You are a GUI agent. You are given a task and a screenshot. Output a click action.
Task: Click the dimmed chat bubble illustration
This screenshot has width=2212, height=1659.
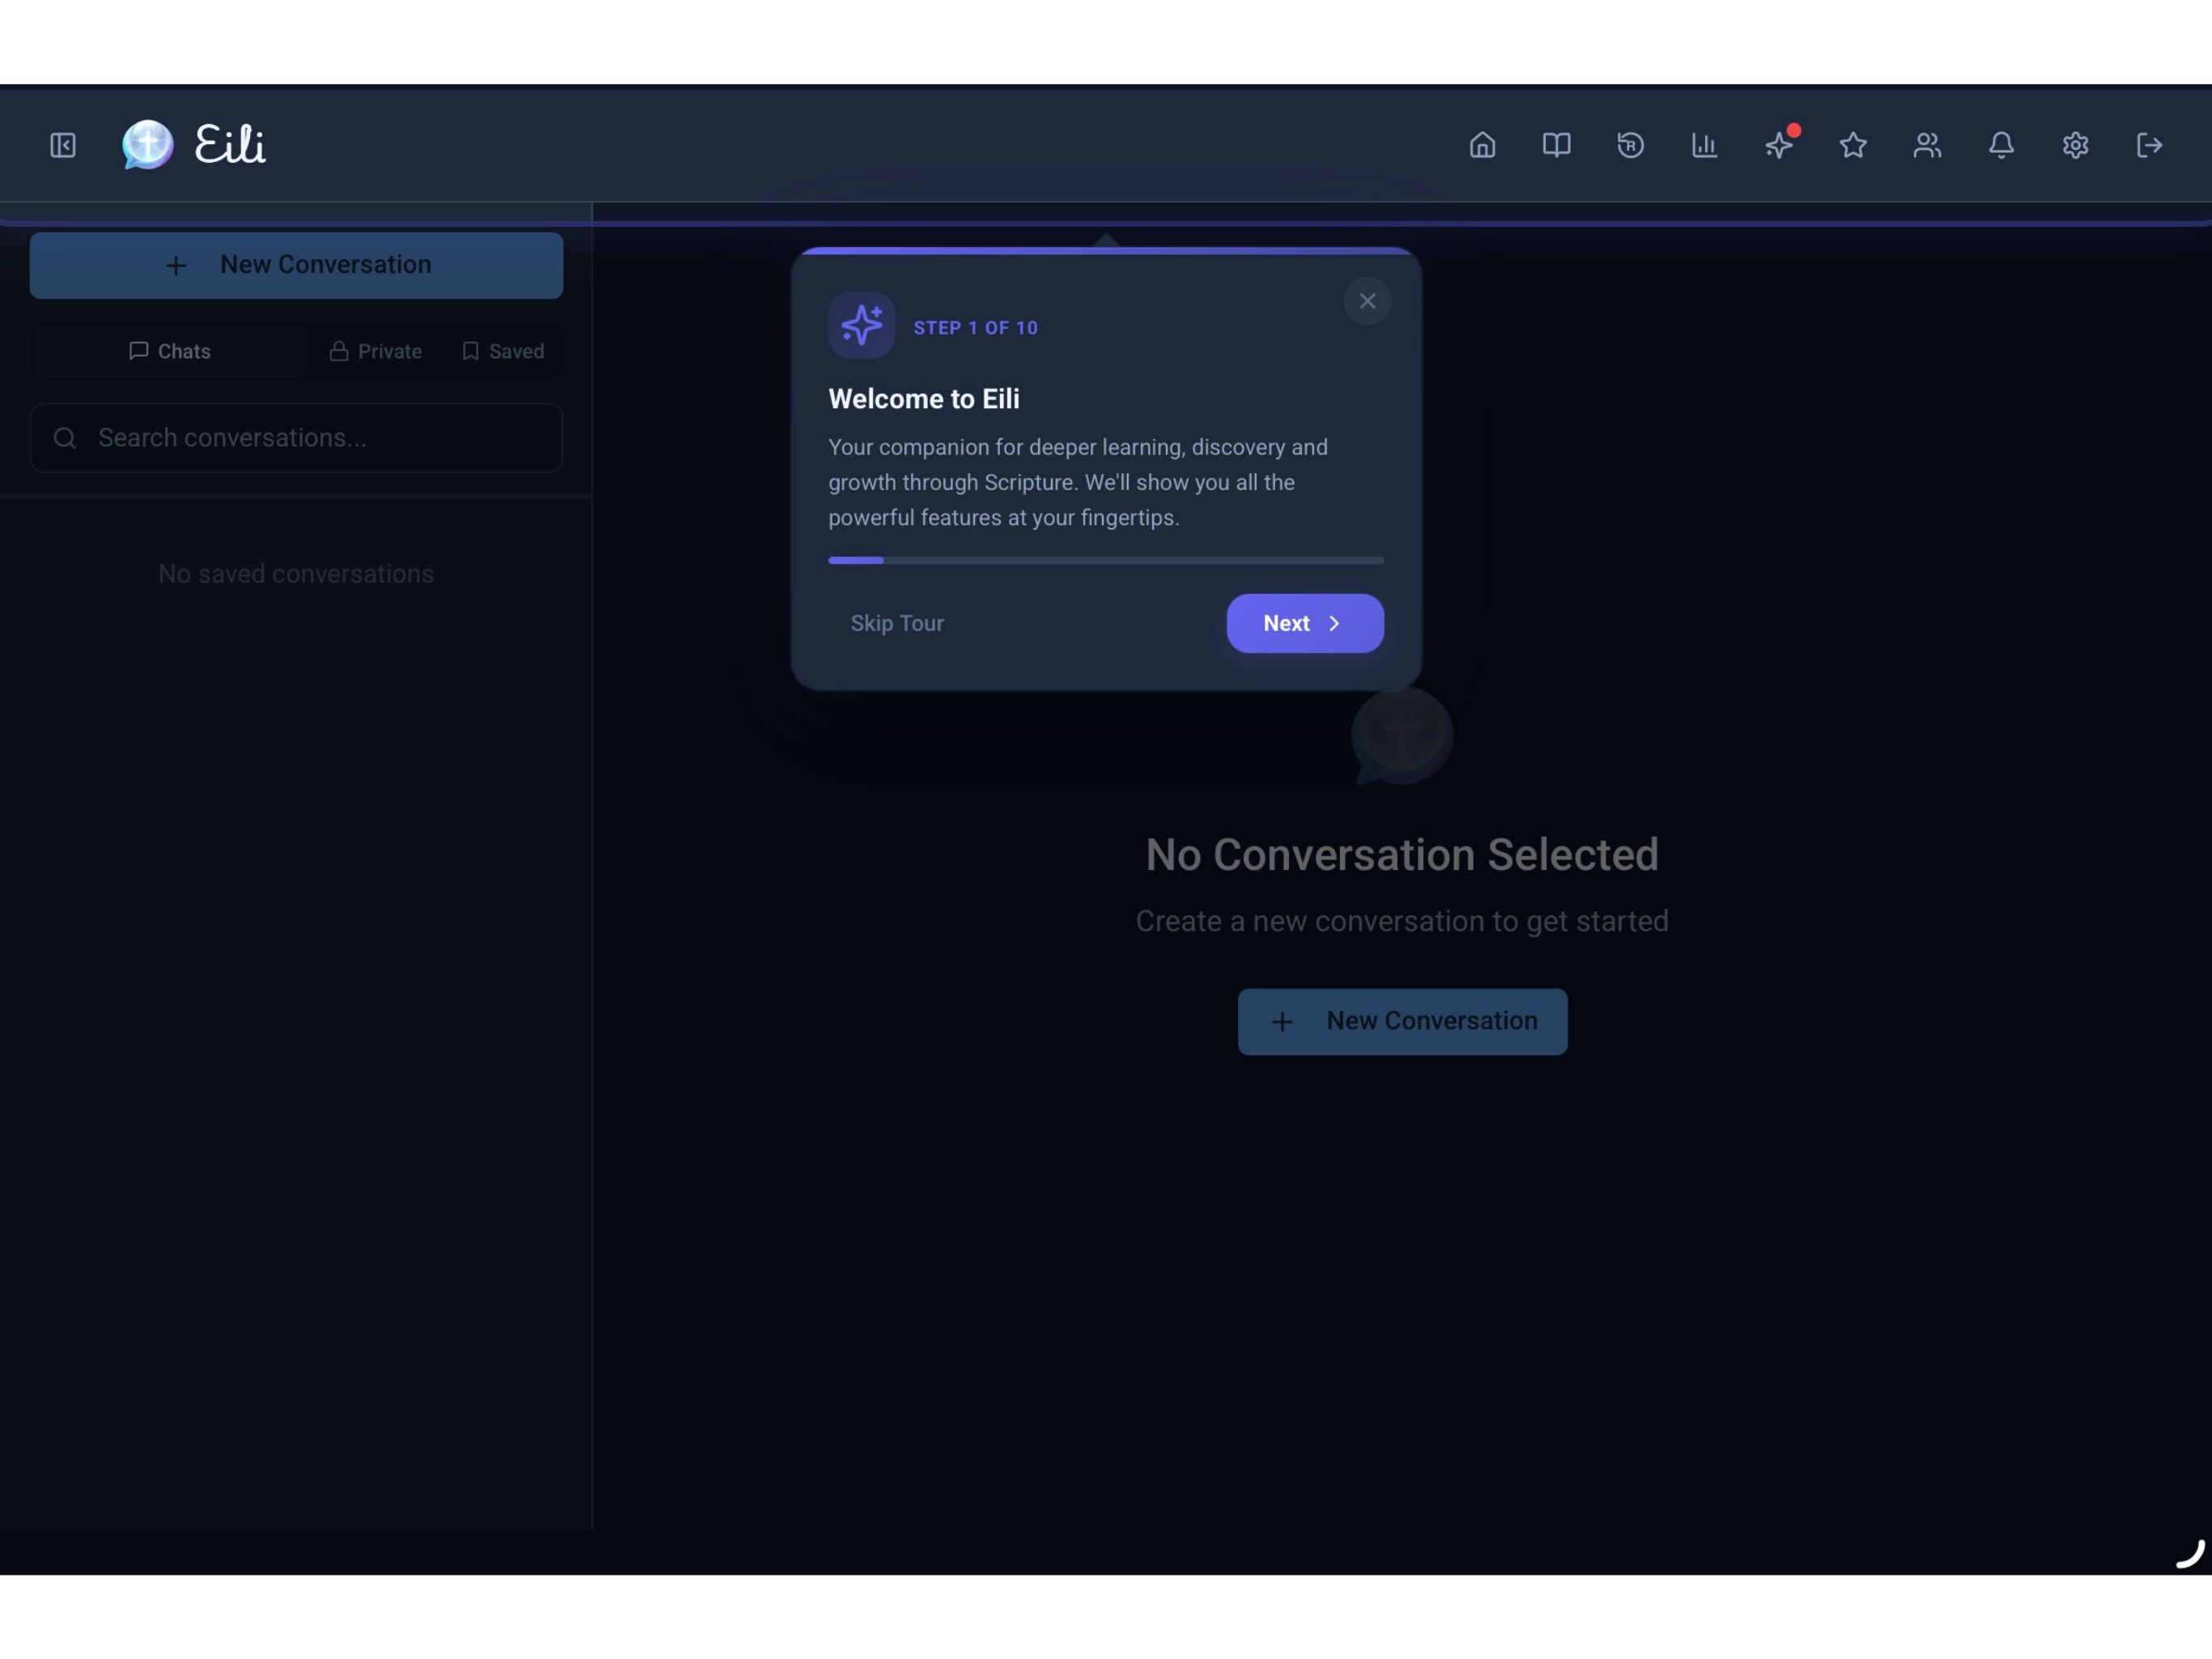coord(1402,736)
